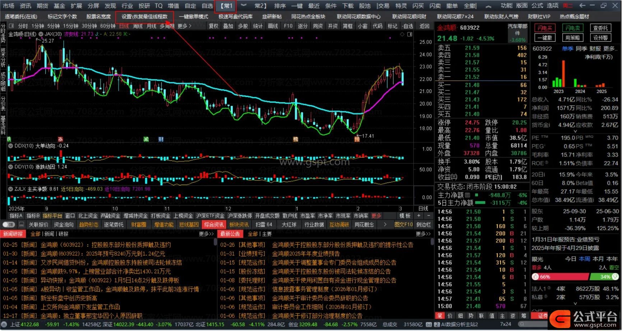Open the JAX(30) indicator dropdown arrow
This screenshot has height=331, width=623.
pos(41,34)
